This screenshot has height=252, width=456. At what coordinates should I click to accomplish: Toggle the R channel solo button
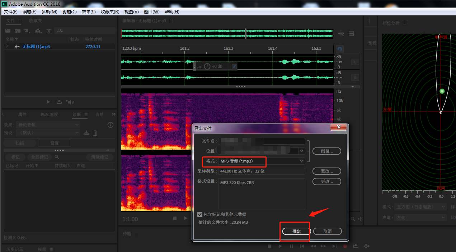point(355,77)
